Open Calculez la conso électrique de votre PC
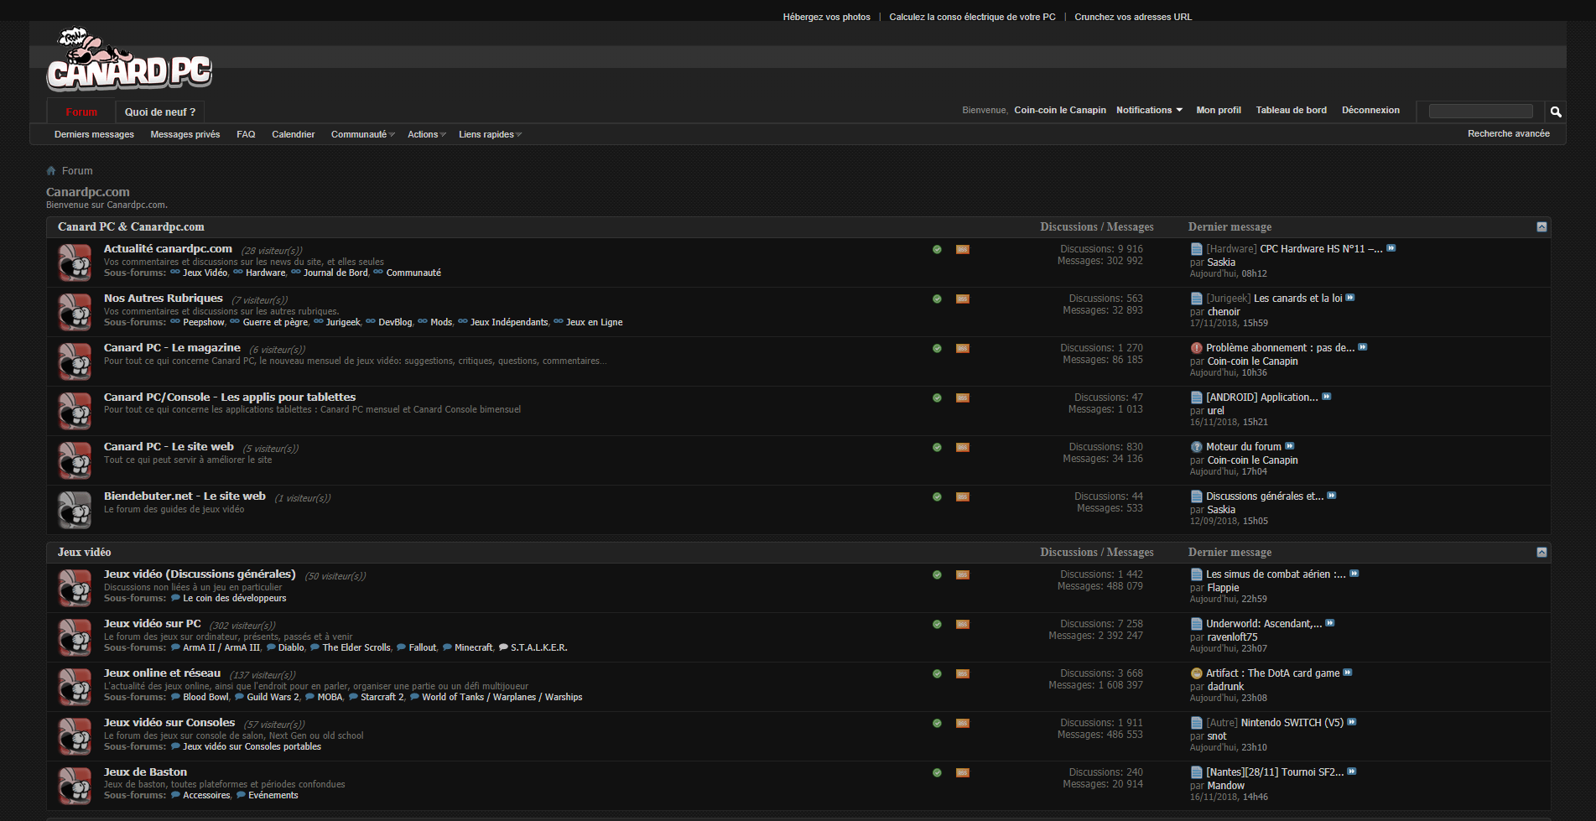 972,17
